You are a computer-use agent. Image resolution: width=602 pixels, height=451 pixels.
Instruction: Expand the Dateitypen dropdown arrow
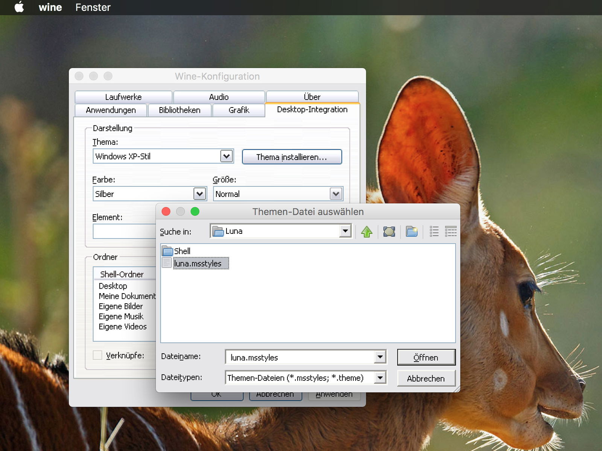coord(380,377)
